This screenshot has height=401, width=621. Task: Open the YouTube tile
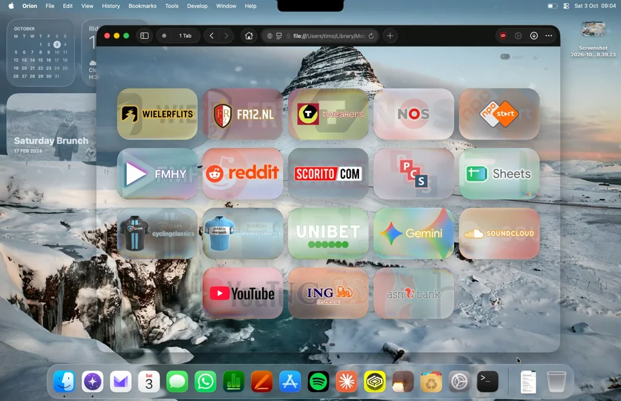tap(243, 293)
